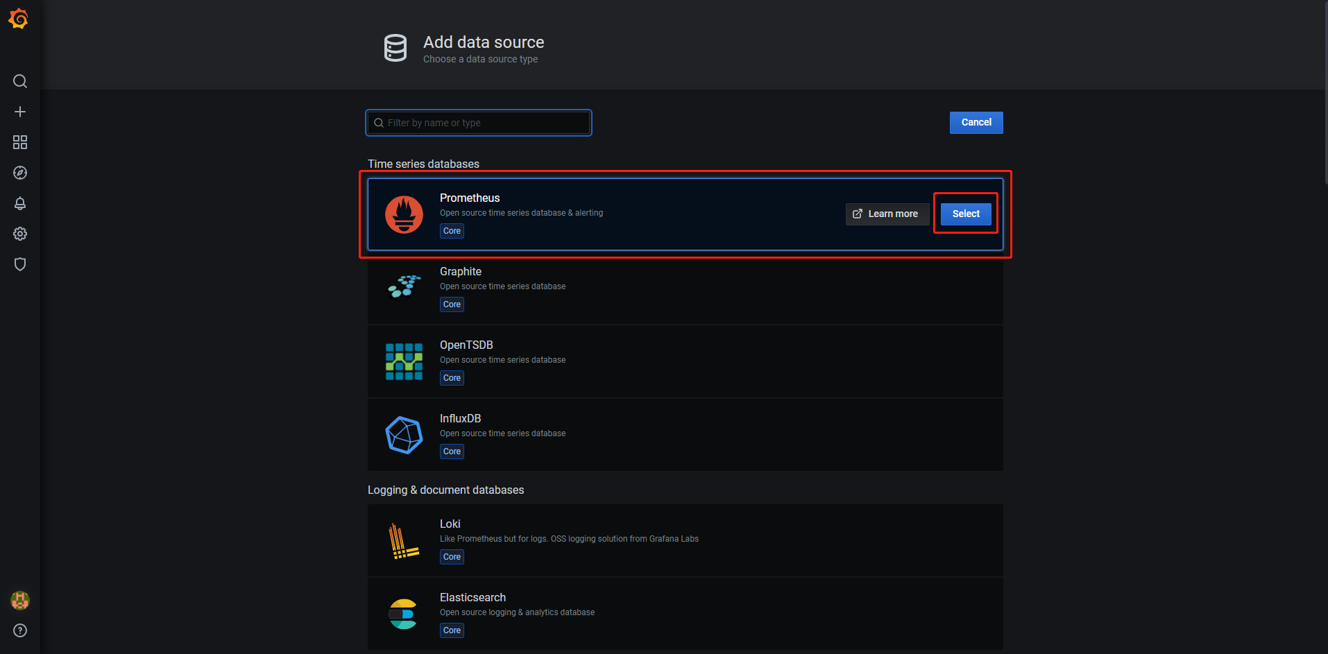
Task: Open the Alerting bell icon
Action: pyautogui.click(x=20, y=203)
